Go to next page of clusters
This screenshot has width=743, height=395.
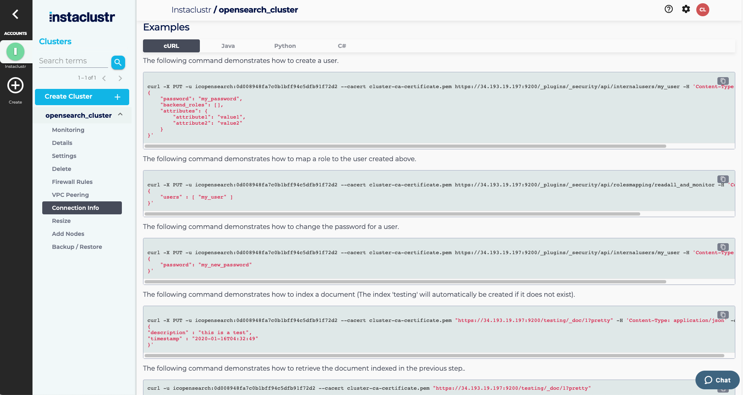pyautogui.click(x=120, y=78)
